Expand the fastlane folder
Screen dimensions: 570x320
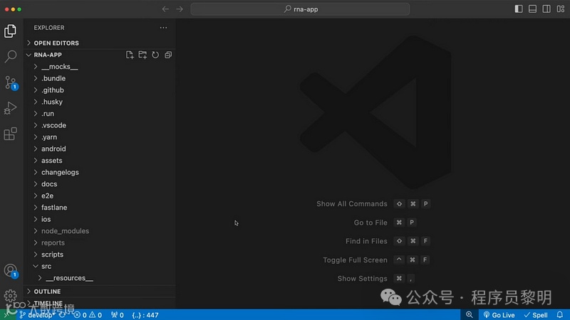100,208
